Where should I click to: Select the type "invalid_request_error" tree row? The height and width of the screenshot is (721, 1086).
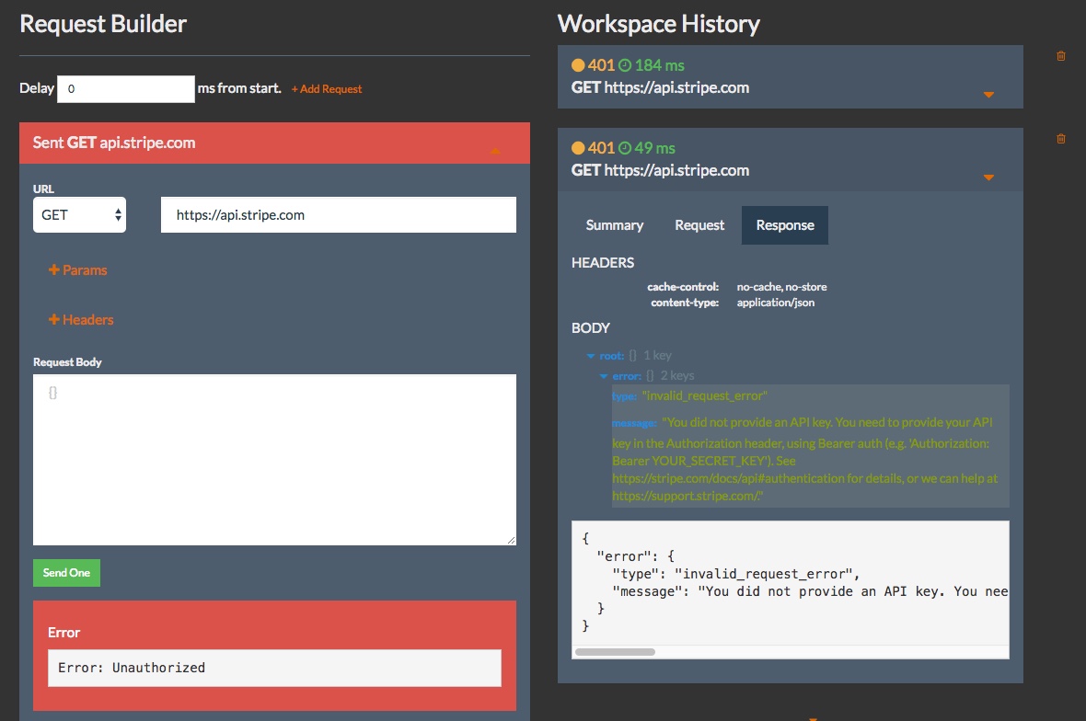point(810,396)
